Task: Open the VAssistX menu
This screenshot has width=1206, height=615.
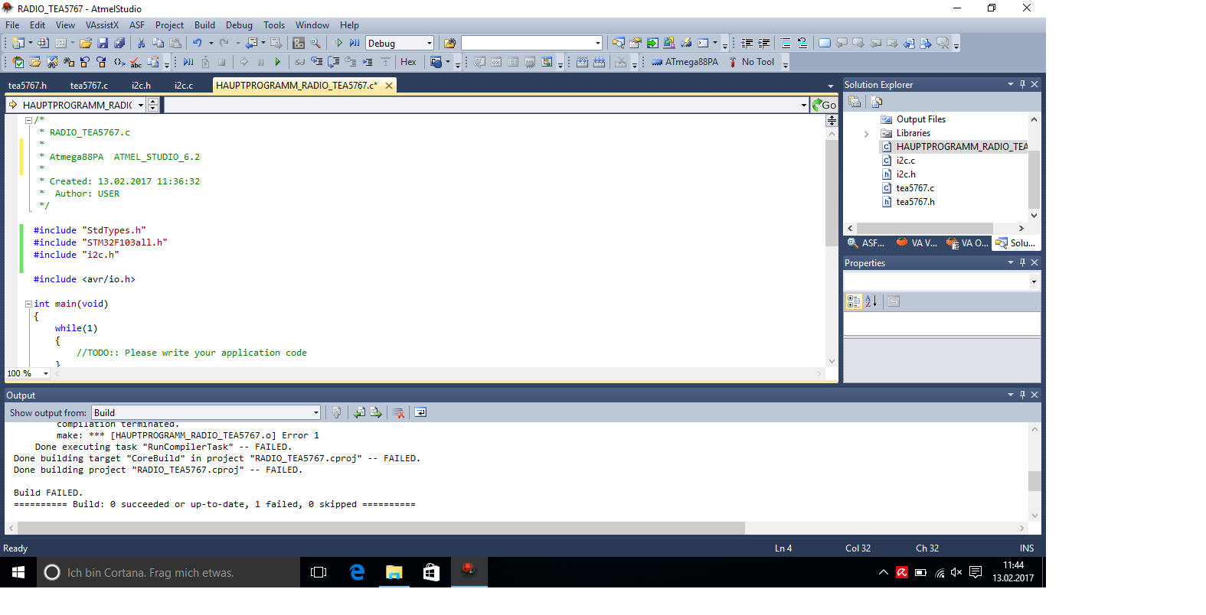Action: point(102,25)
